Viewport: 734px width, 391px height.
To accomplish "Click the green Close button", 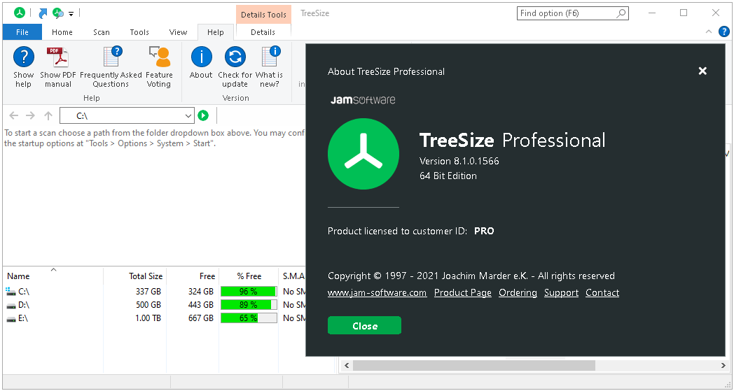I will [x=365, y=325].
